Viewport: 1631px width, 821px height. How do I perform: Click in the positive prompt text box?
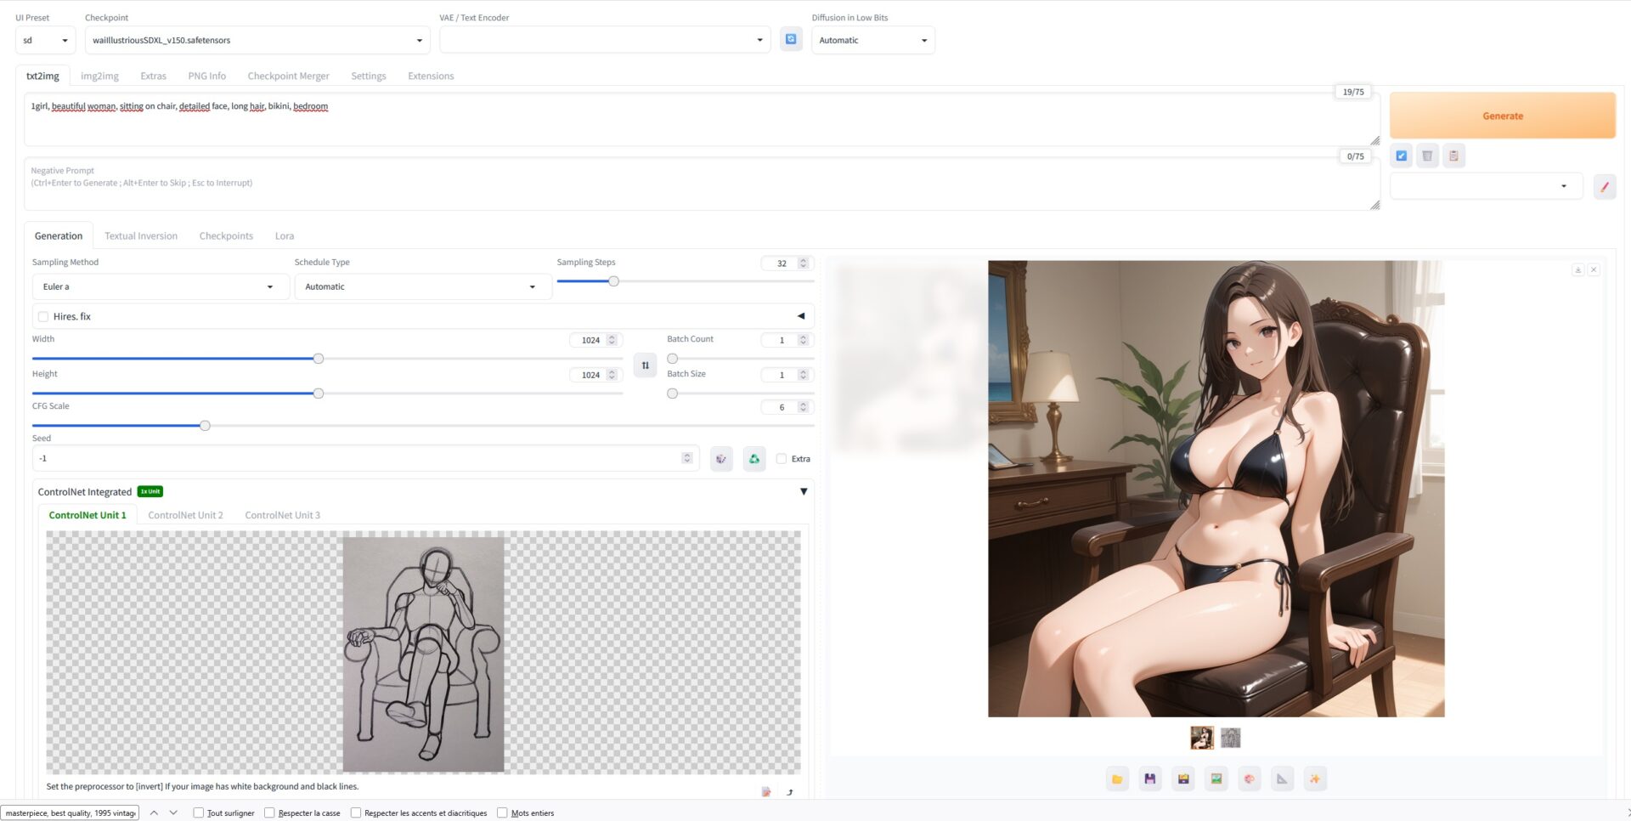click(701, 120)
